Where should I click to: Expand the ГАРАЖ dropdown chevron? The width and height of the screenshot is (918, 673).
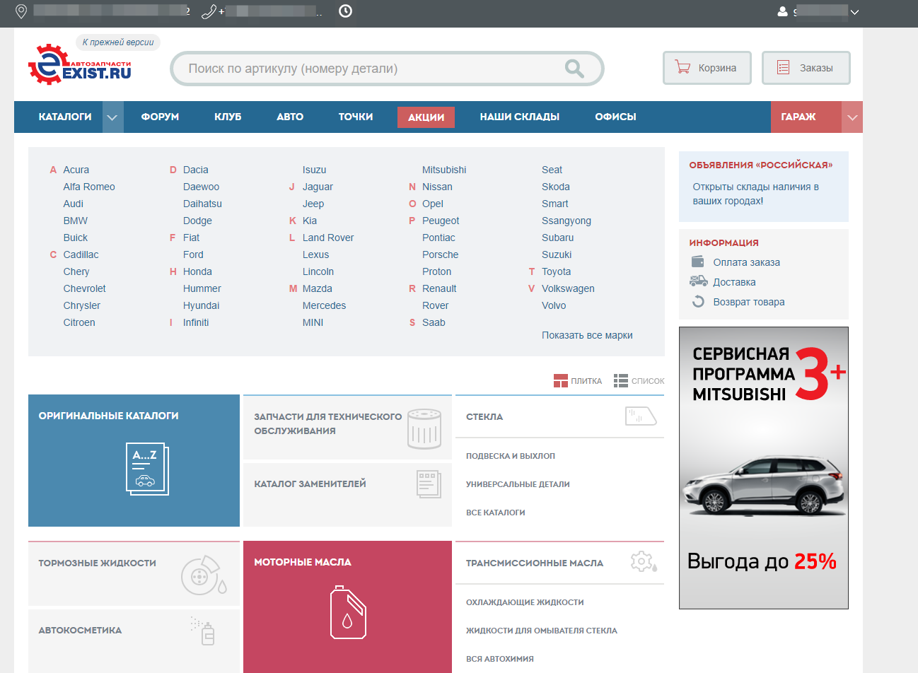(852, 117)
